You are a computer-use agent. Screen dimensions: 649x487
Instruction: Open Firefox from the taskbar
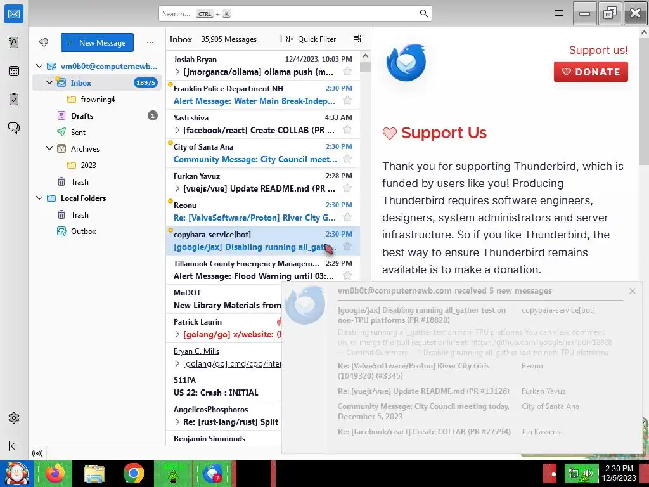pyautogui.click(x=54, y=473)
